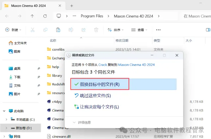Open the View (查看) dropdown

click(x=139, y=30)
